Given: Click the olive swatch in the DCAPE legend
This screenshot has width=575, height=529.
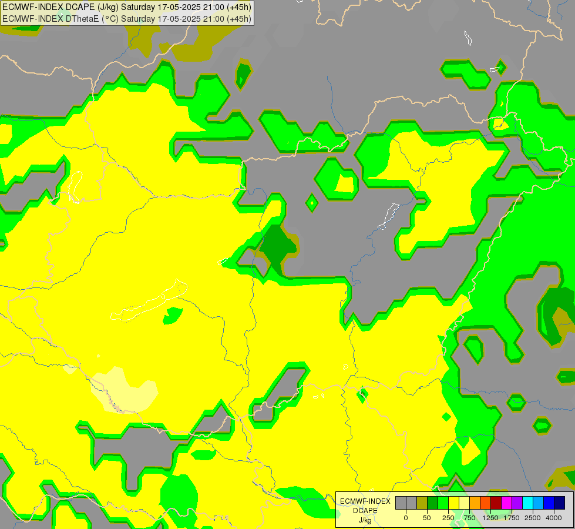Looking at the screenshot, I should [x=422, y=503].
